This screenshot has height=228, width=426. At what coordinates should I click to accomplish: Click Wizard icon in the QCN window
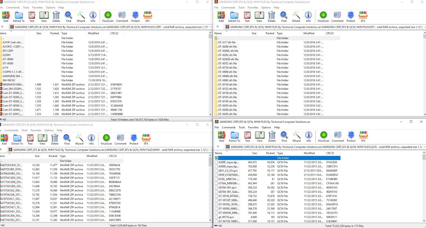click(297, 136)
